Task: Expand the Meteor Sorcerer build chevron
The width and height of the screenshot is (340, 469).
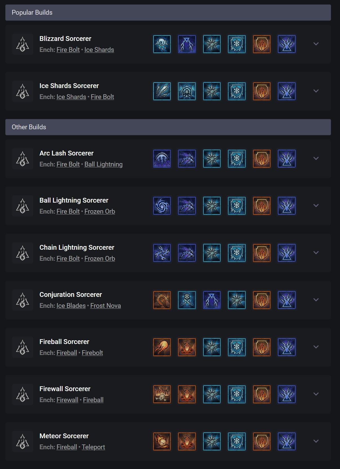Action: pyautogui.click(x=316, y=441)
